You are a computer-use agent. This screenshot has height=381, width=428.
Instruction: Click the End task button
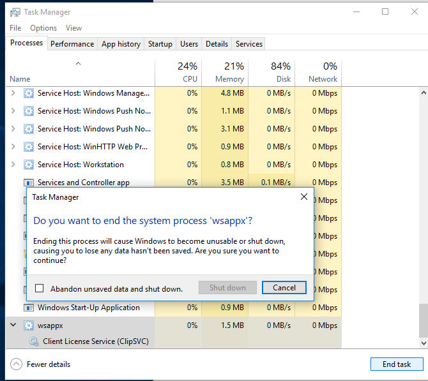397,364
